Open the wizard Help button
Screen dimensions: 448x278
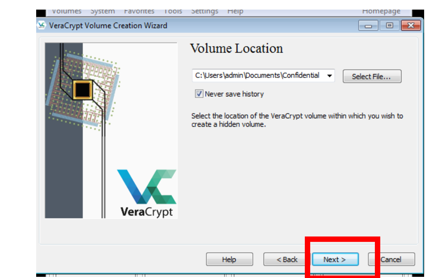coord(229,259)
